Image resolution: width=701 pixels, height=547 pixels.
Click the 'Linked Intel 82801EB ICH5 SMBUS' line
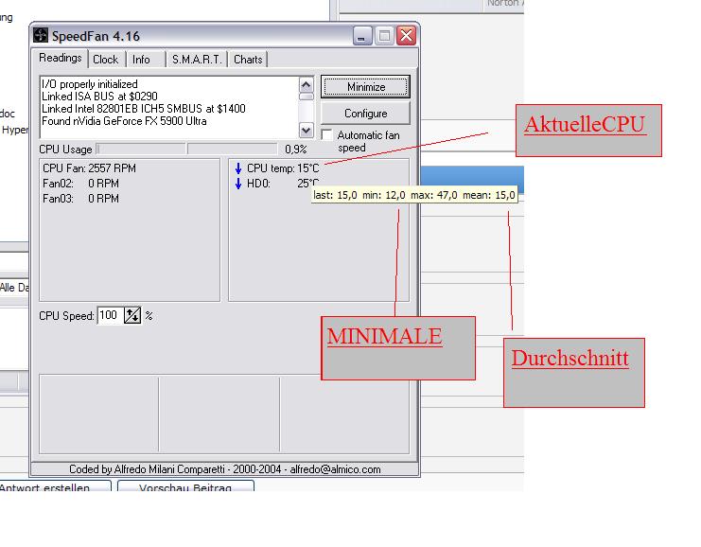[x=144, y=109]
